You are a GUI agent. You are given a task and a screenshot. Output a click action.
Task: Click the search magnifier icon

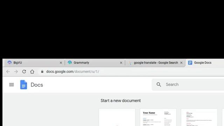pyautogui.click(x=159, y=85)
